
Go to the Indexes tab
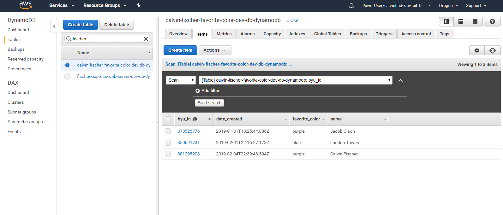point(297,34)
